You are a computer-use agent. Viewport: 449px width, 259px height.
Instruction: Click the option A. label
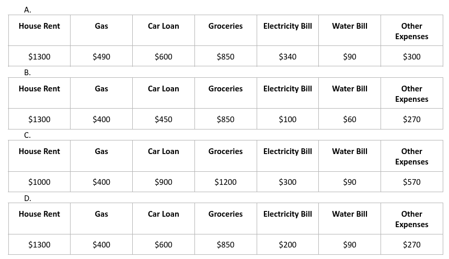pyautogui.click(x=27, y=9)
